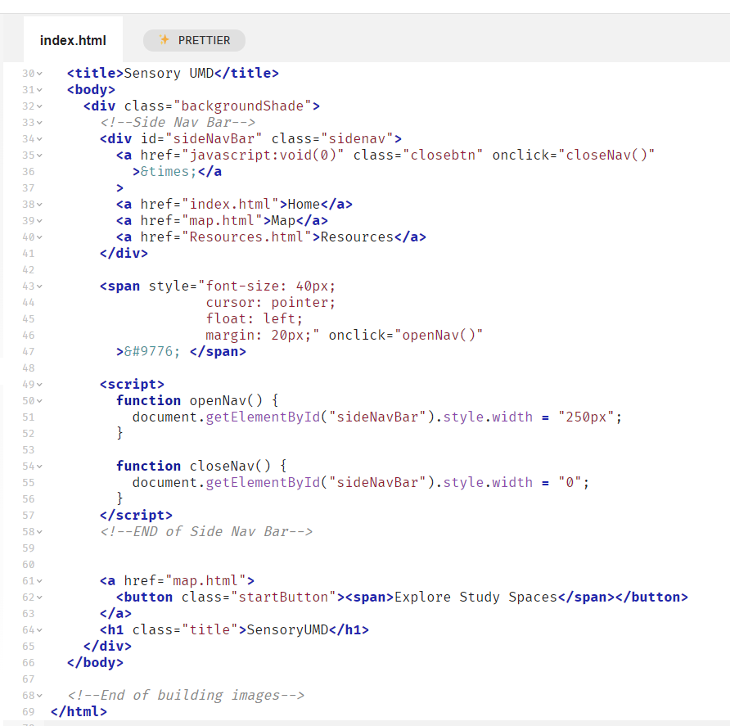
Task: Toggle the fold arrow at line 39
Action: tap(39, 221)
